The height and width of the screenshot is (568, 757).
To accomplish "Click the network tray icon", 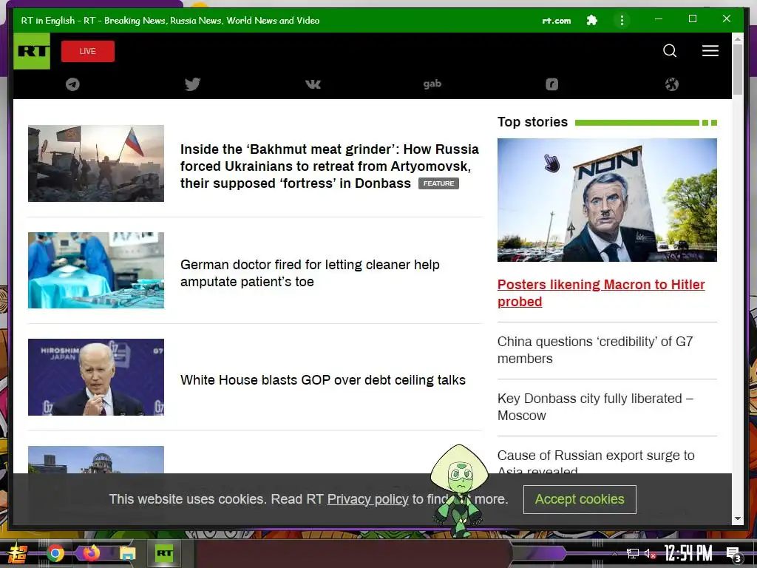I will click(x=632, y=553).
